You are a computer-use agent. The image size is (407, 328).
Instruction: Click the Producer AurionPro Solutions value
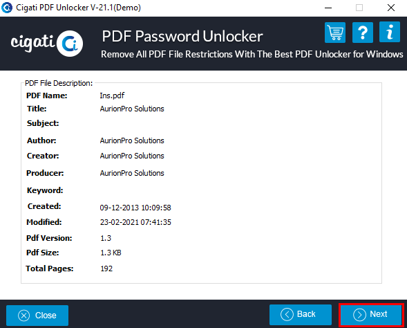(132, 173)
